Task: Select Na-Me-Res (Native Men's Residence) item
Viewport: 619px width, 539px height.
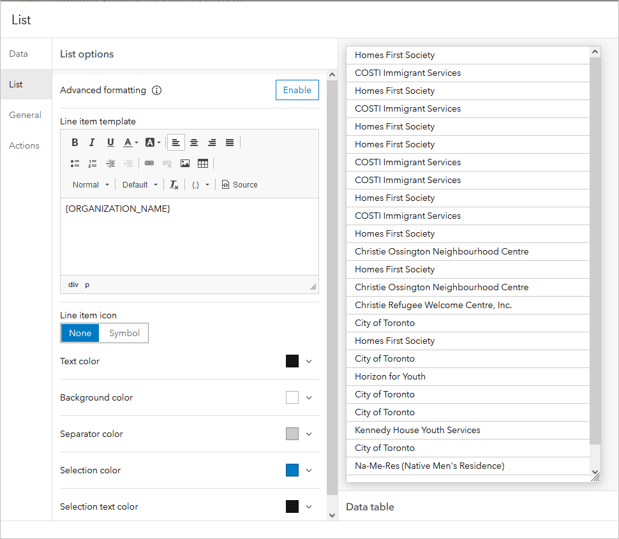Action: point(468,466)
